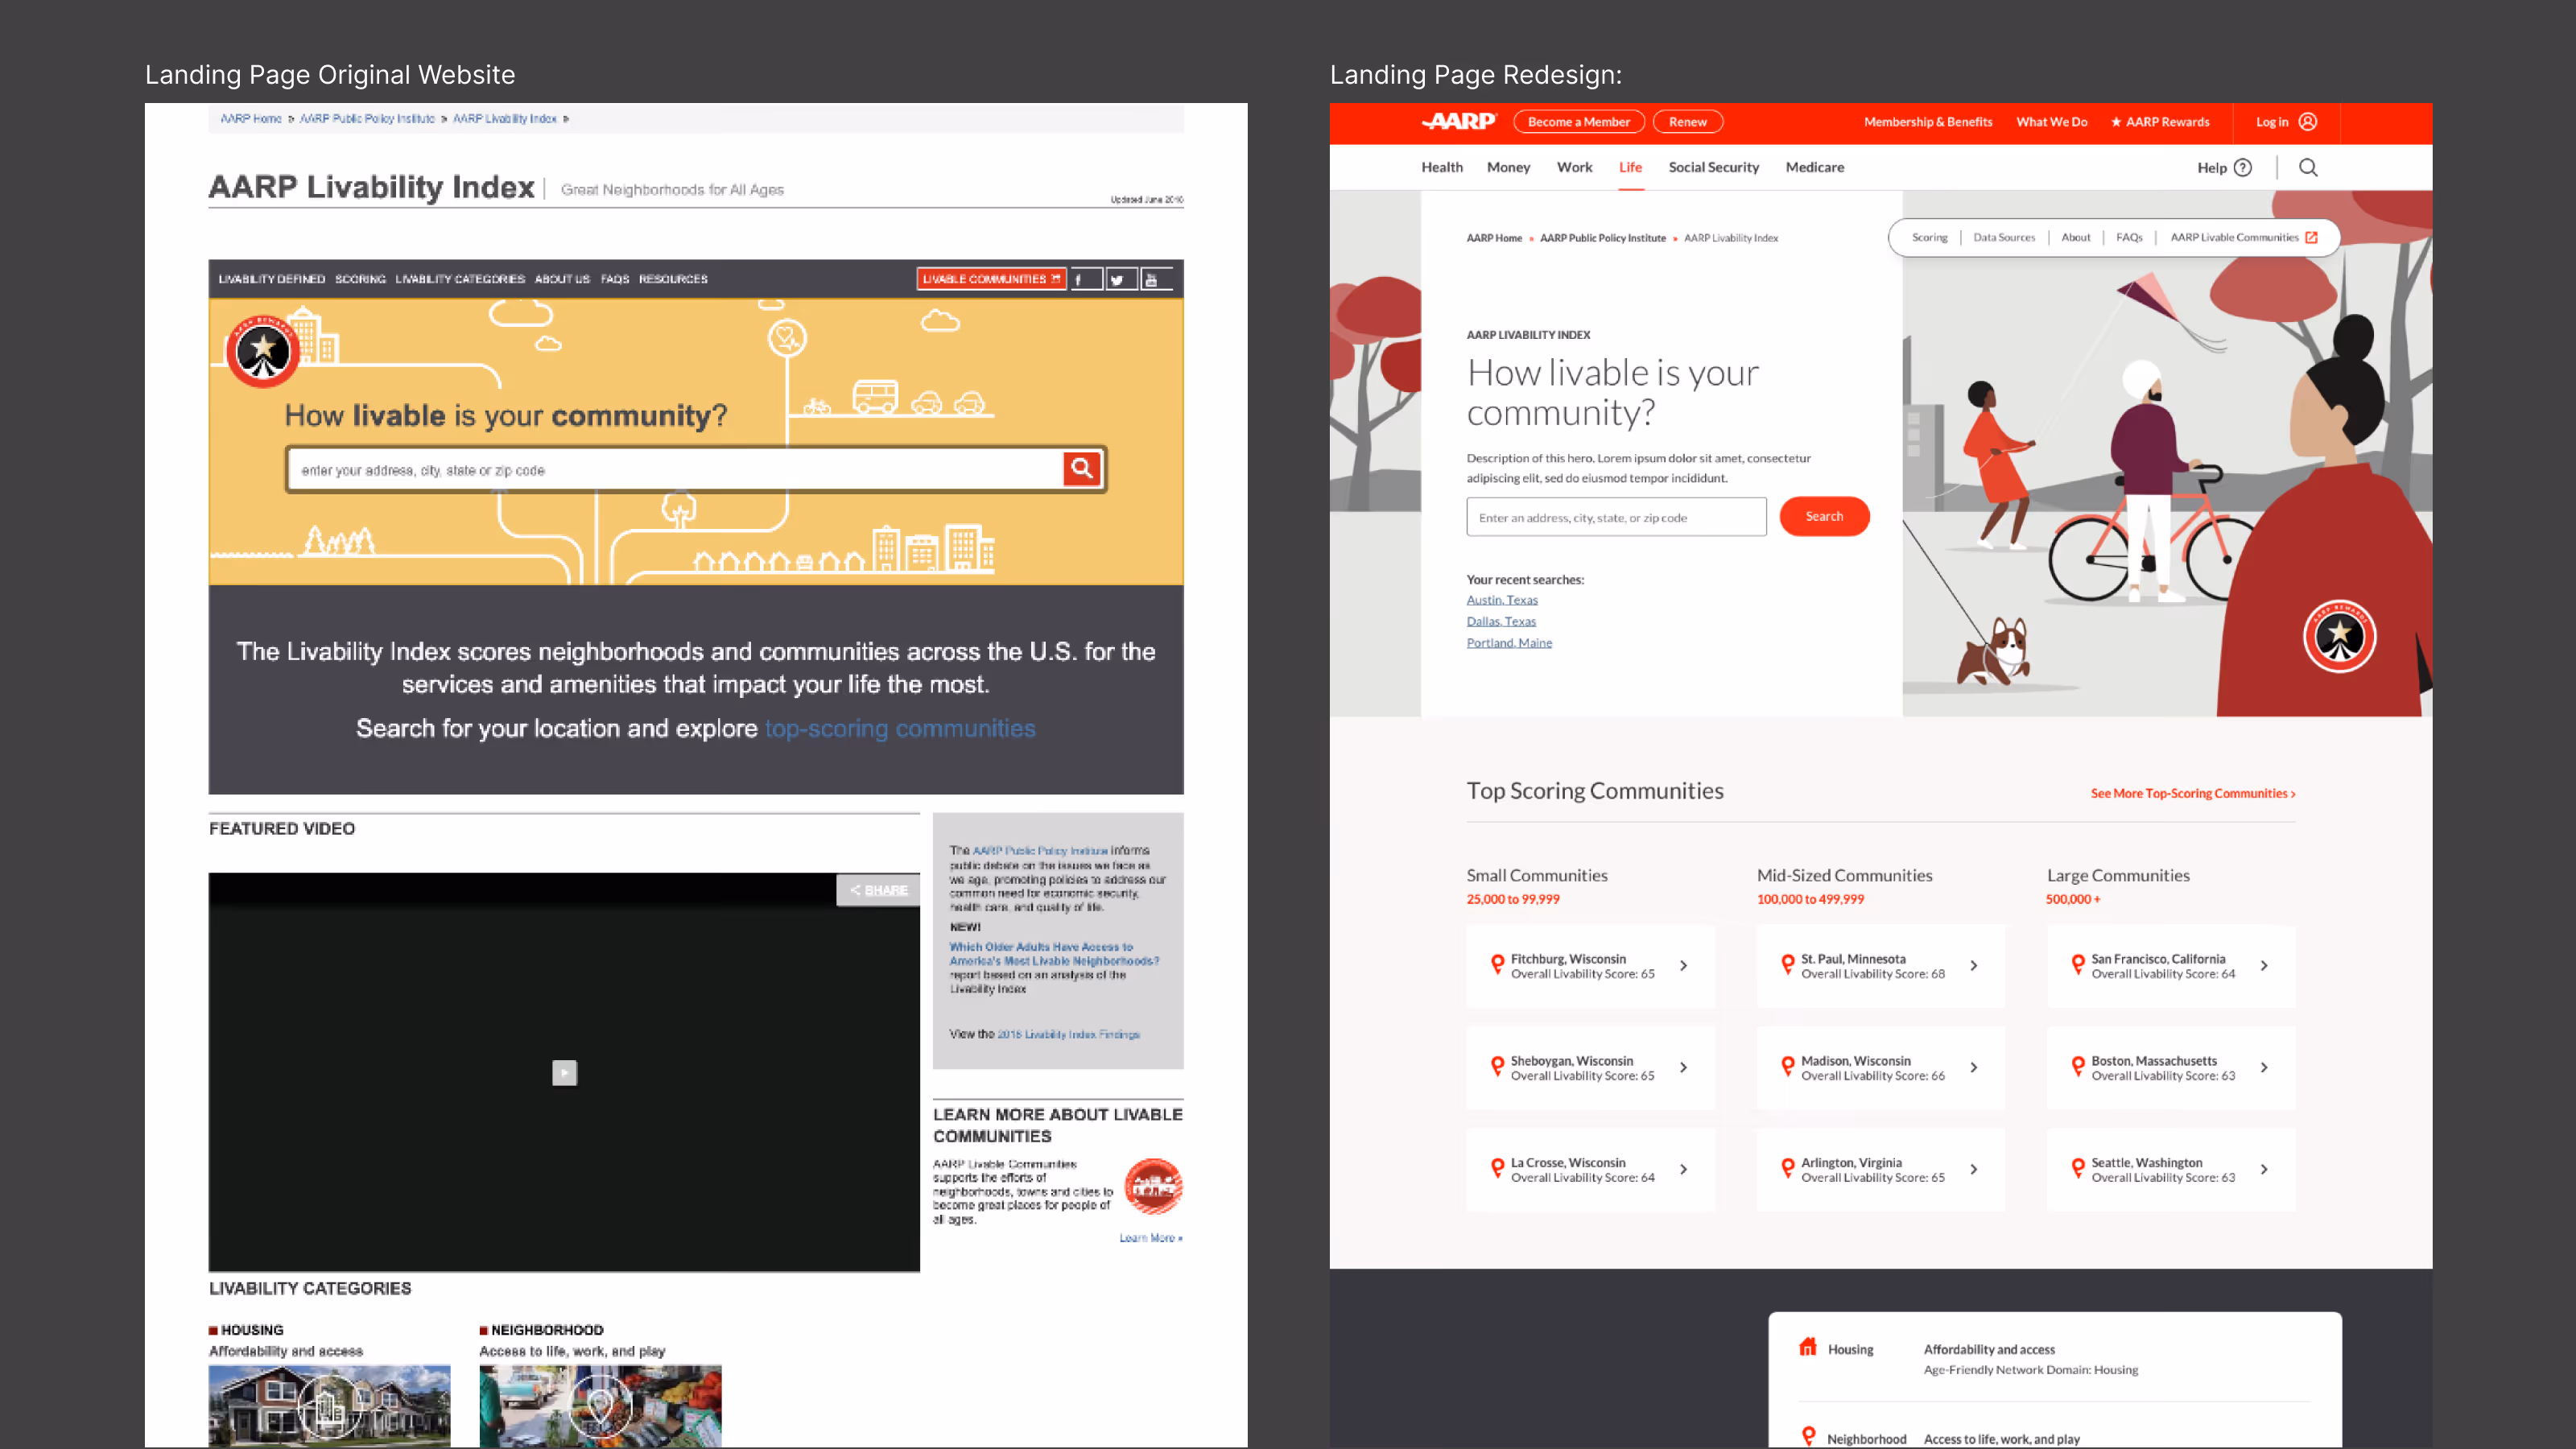
Task: Open the Austin, Texas recent search
Action: (1502, 600)
